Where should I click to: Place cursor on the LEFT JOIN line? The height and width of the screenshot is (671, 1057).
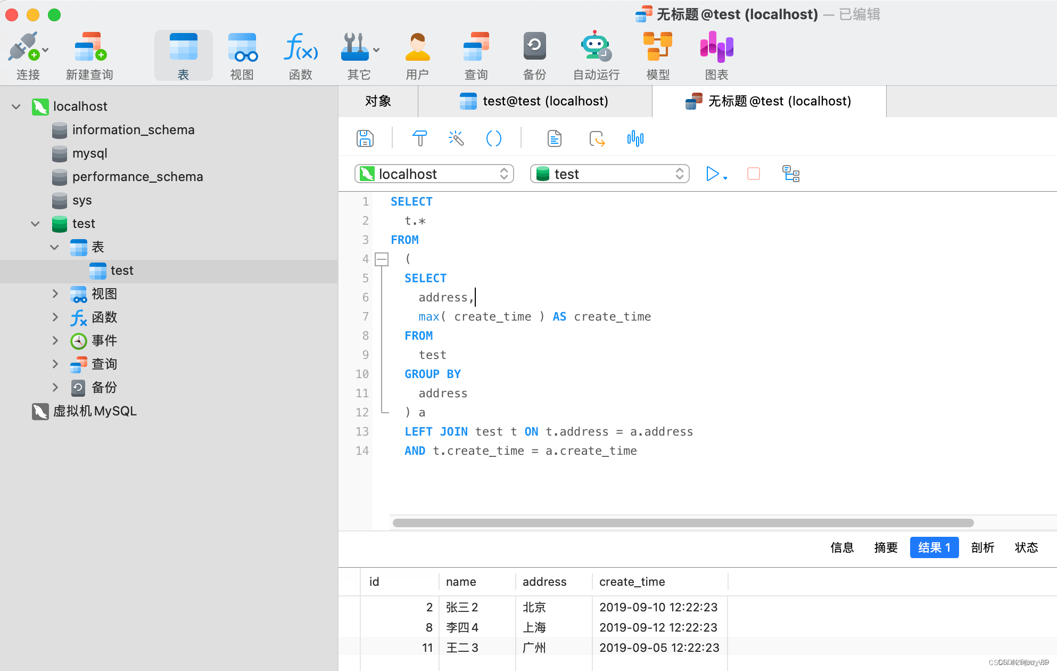coord(548,431)
